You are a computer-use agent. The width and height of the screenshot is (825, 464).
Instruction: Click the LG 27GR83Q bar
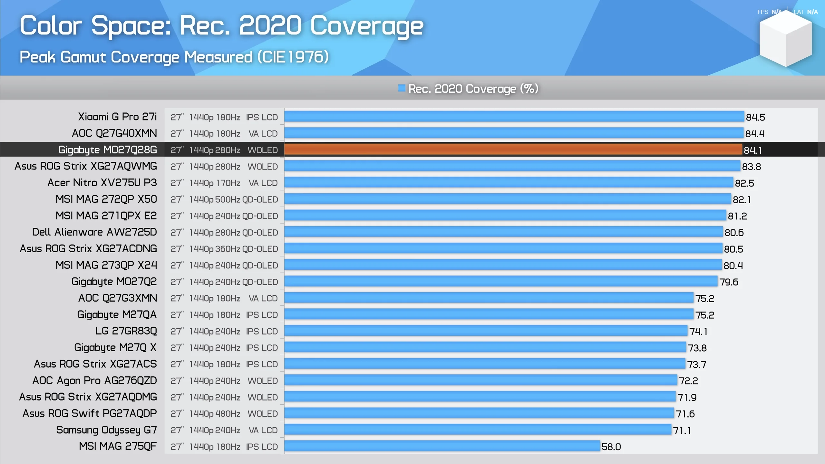click(x=486, y=331)
